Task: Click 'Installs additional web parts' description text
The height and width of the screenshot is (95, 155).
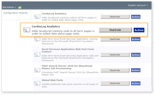Action: coord(70,86)
